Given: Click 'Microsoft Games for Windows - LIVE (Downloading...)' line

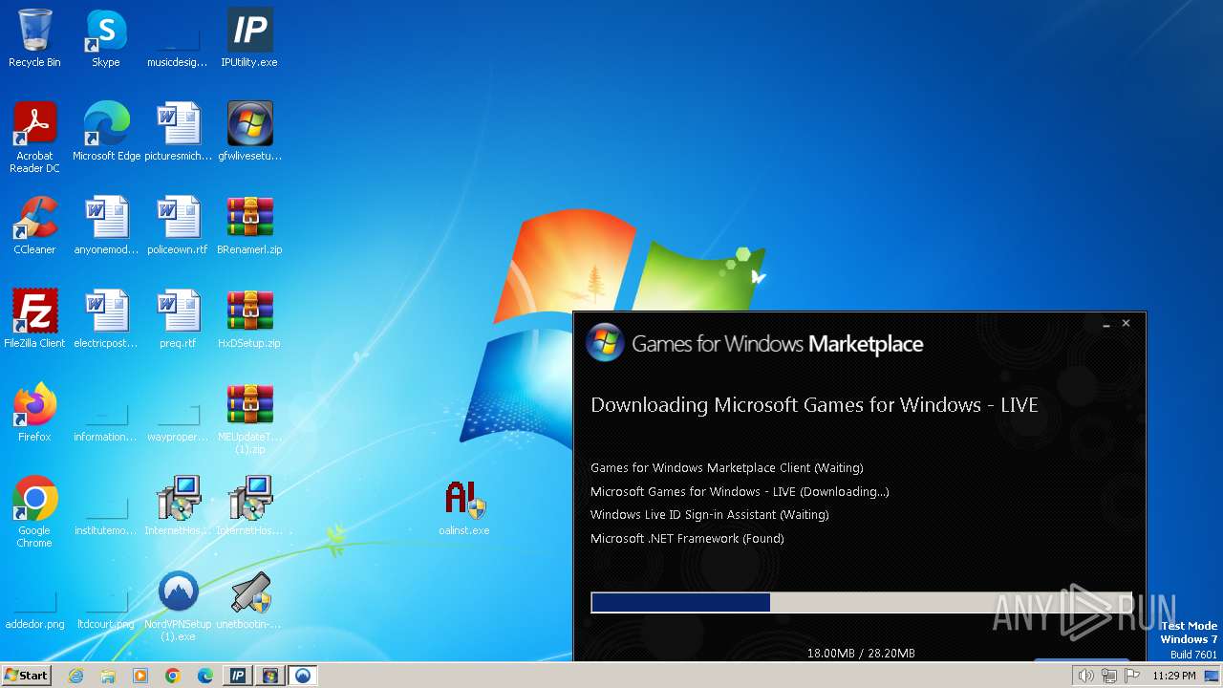Looking at the screenshot, I should click(740, 491).
